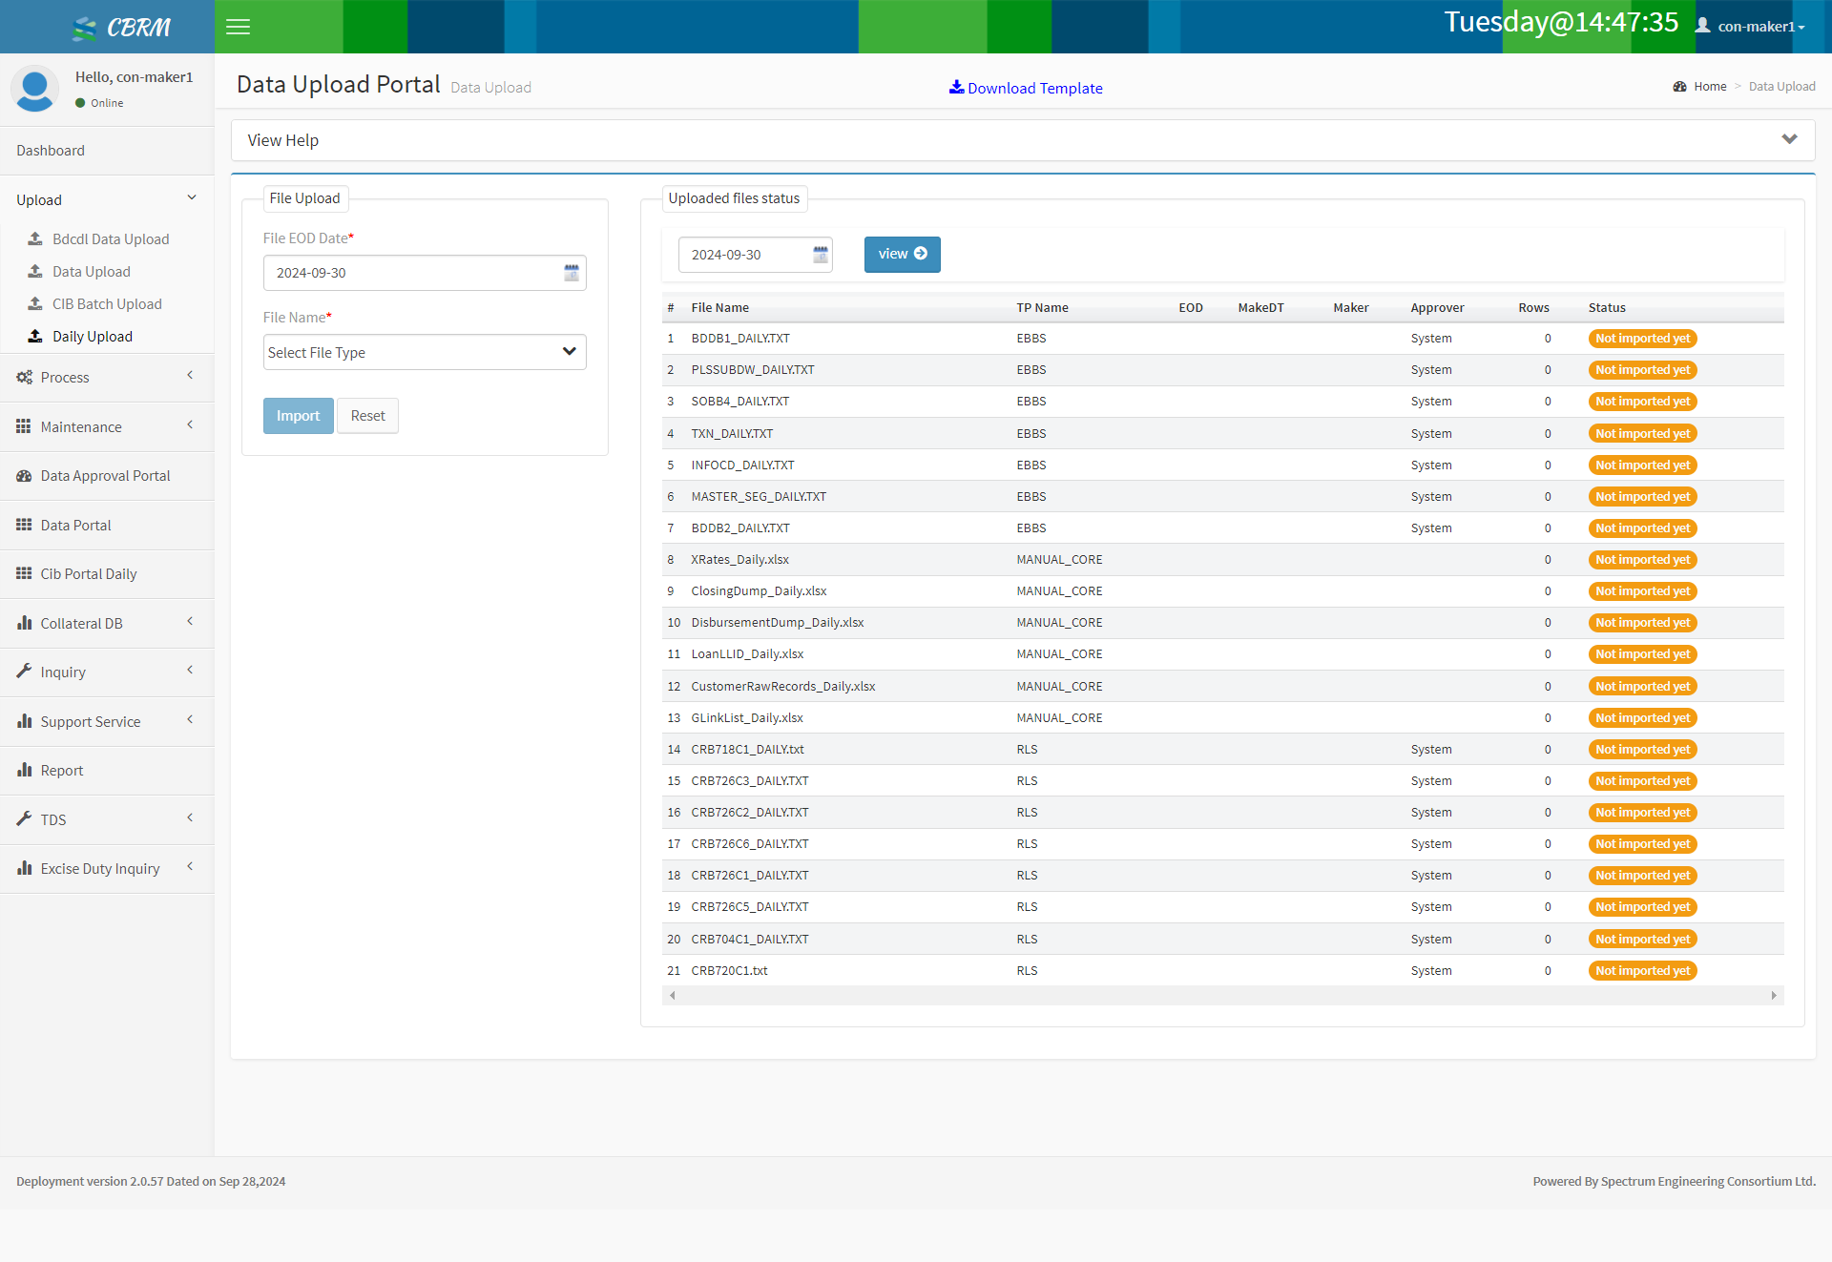Click the Support Service chart icon
The image size is (1832, 1262).
click(x=24, y=721)
